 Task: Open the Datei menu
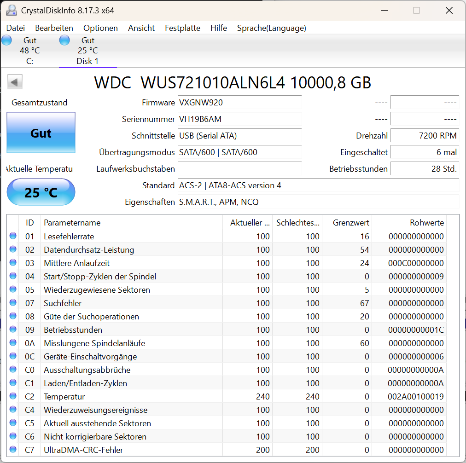point(16,28)
